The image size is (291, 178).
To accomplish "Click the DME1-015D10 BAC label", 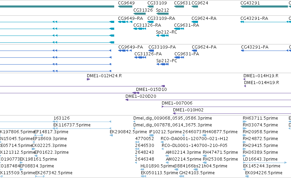I will pyautogui.click(x=151, y=90).
